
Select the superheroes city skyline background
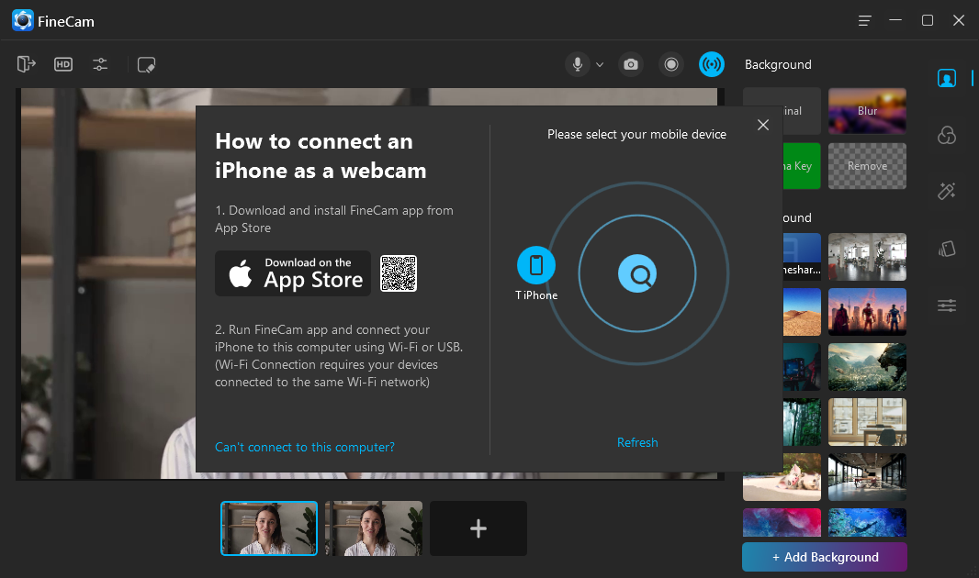[x=867, y=312]
